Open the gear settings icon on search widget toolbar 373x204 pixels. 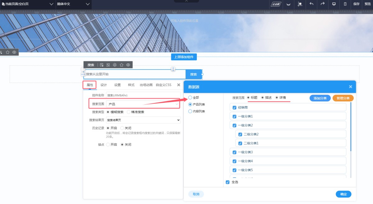pyautogui.click(x=115, y=65)
